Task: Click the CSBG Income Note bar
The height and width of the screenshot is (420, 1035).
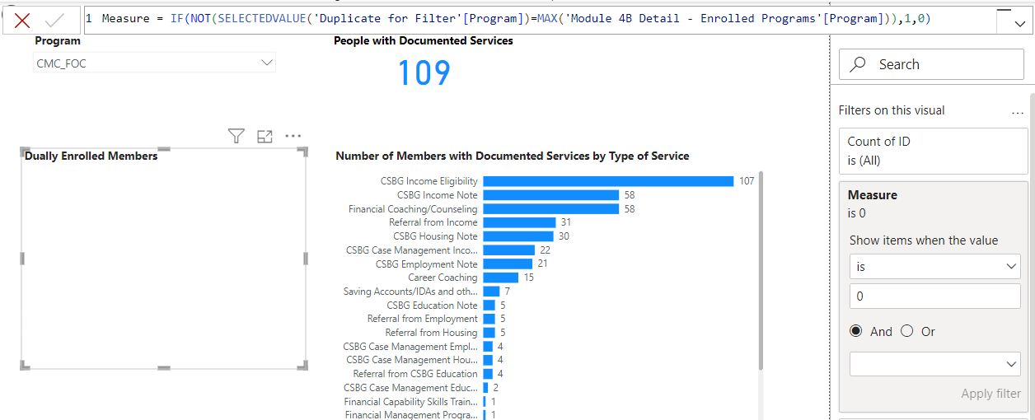Action: 550,195
